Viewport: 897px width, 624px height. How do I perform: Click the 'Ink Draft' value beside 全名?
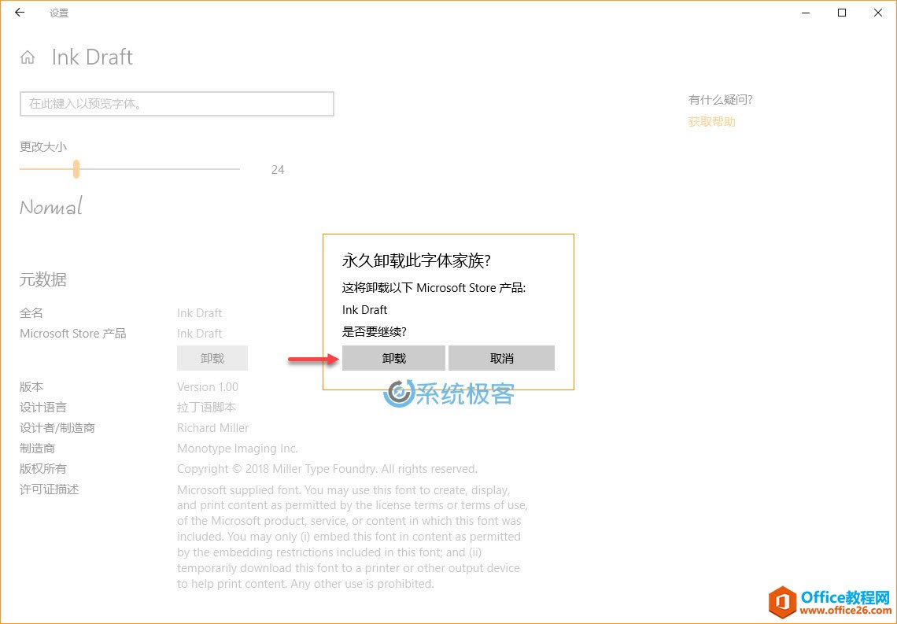point(200,313)
